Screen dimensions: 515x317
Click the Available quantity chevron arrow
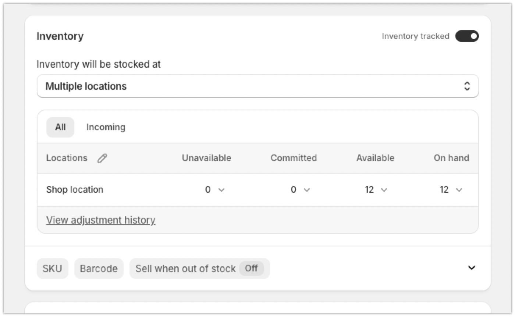[x=384, y=190]
